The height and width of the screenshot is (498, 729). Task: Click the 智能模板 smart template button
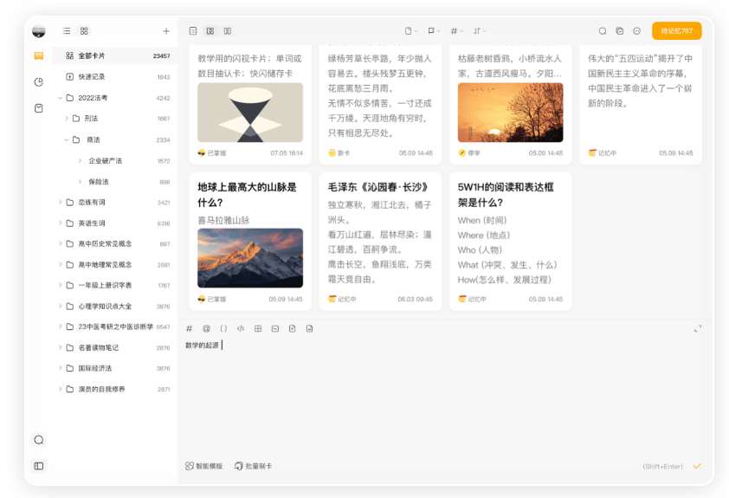(203, 466)
